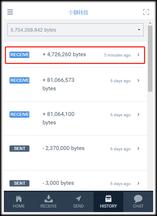The image size is (157, 216).
Task: Open the hamburger menu icon
Action: pos(10,12)
